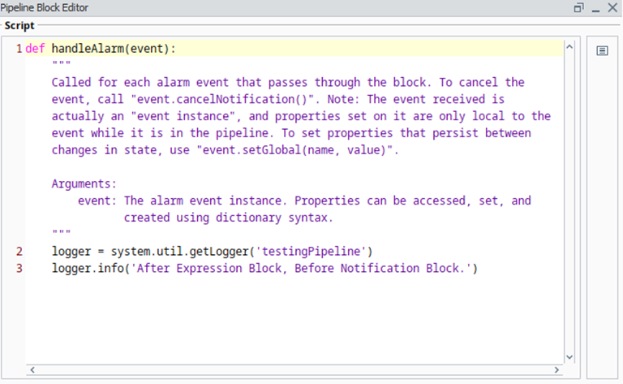
Task: Float the Pipeline Block Editor panel
Action: click(x=578, y=8)
